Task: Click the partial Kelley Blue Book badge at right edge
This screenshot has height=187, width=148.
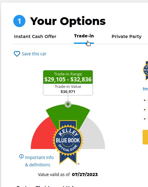Action: click(x=146, y=71)
